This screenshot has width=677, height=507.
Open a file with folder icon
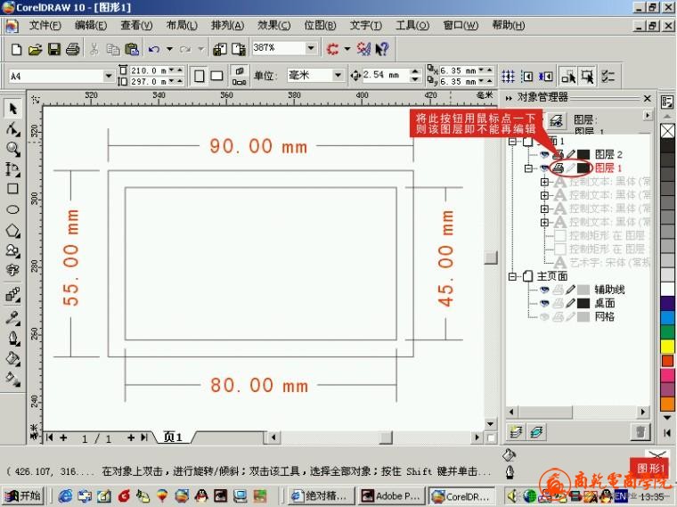pos(35,49)
